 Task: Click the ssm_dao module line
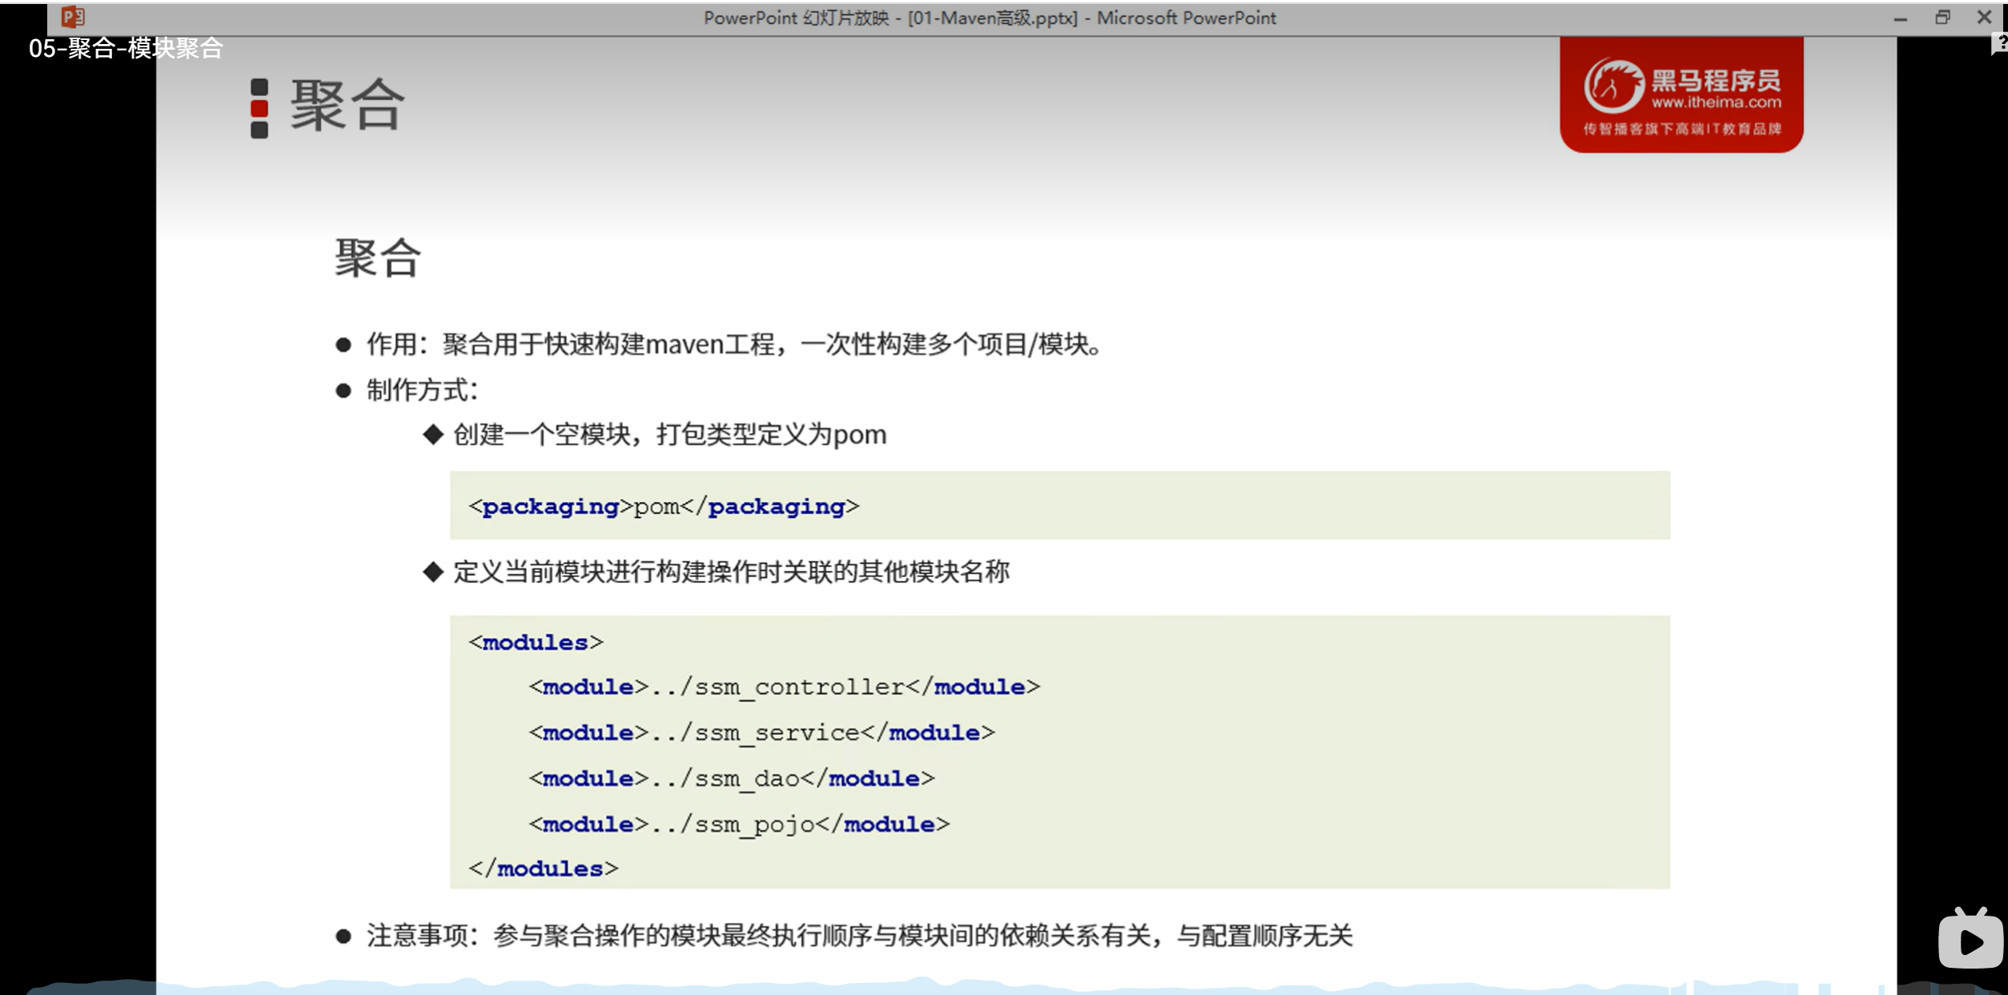[x=731, y=778]
